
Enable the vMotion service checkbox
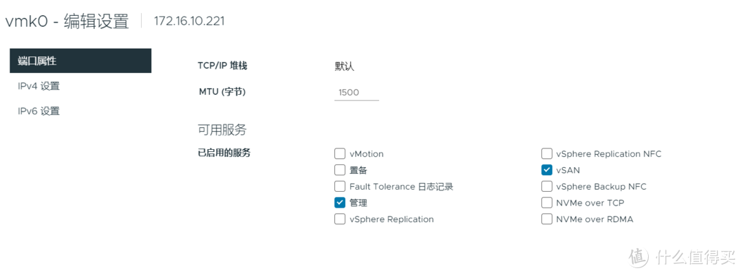tap(340, 154)
